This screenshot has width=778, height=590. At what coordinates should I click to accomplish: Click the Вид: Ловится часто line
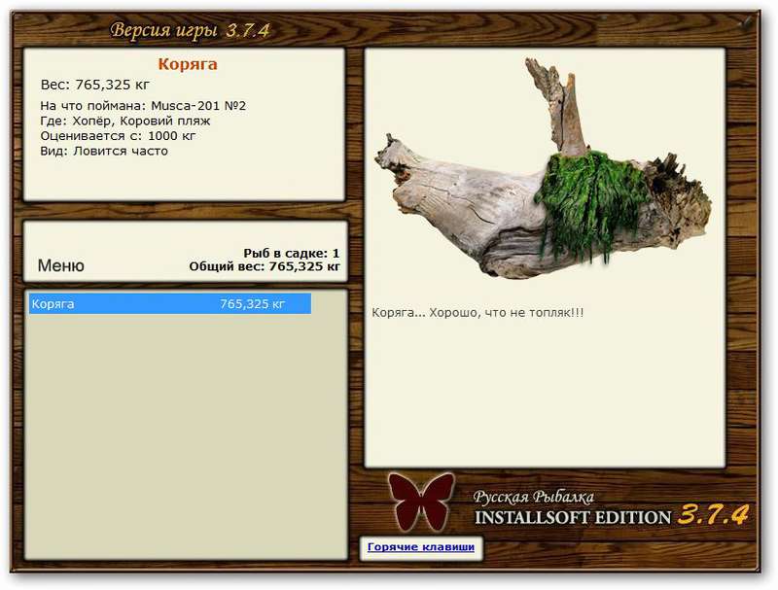coord(104,151)
